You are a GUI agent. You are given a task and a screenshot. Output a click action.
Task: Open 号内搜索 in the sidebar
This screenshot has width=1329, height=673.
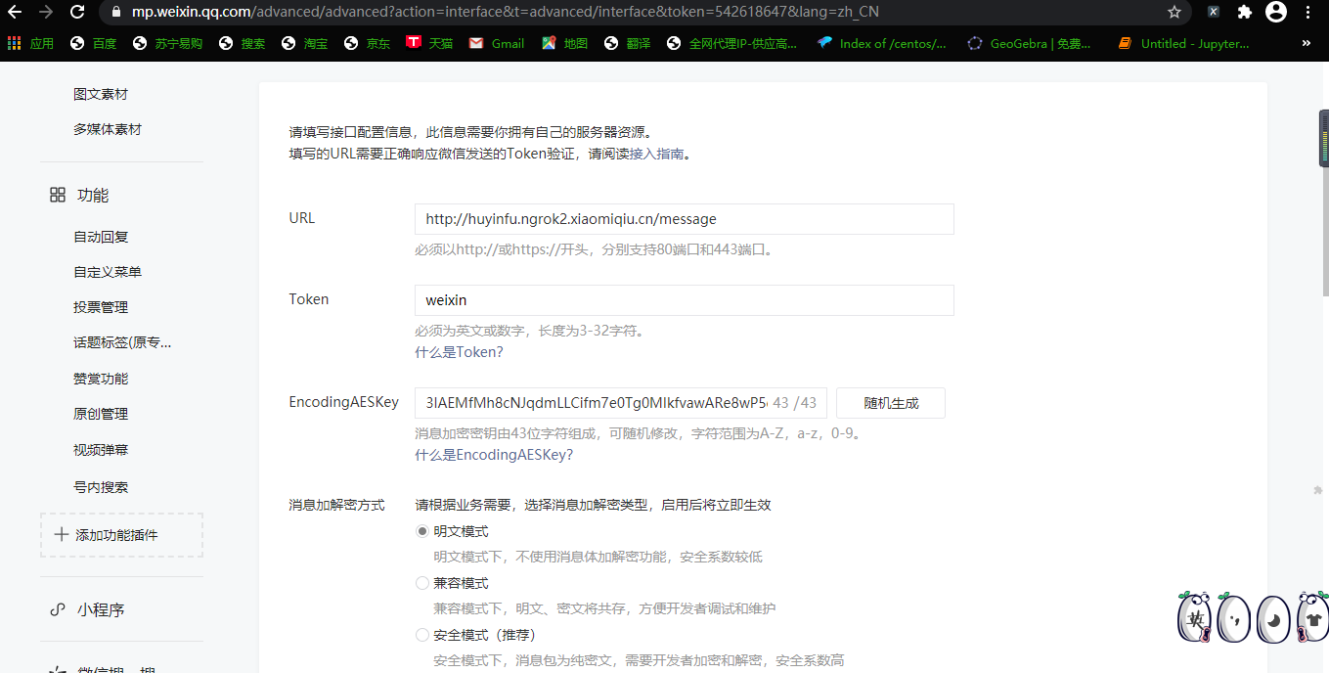(101, 487)
